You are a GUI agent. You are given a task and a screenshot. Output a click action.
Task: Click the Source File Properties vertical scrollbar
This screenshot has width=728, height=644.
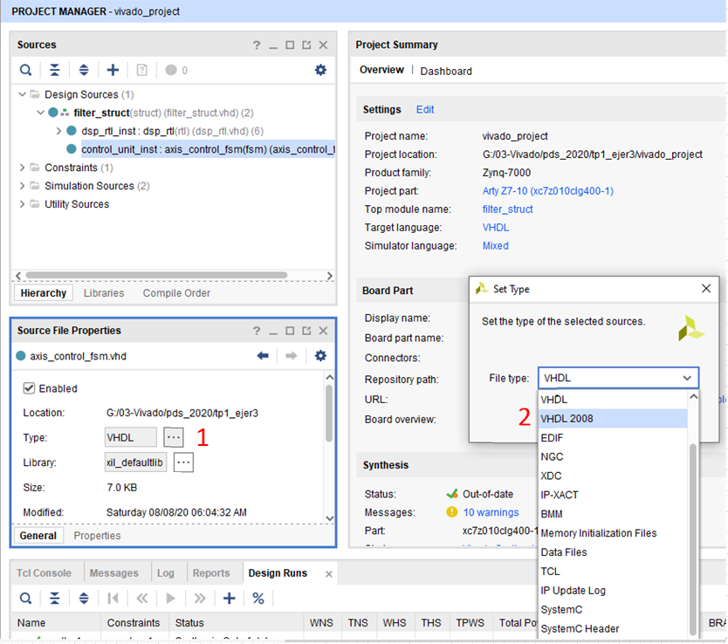(x=329, y=414)
